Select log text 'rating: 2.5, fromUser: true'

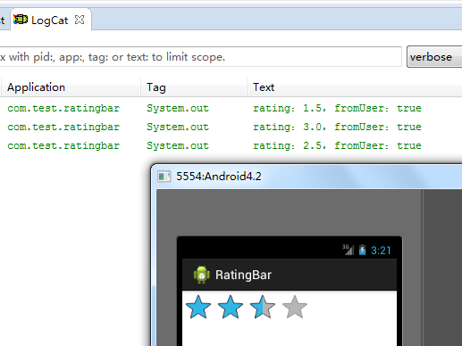coord(337,145)
